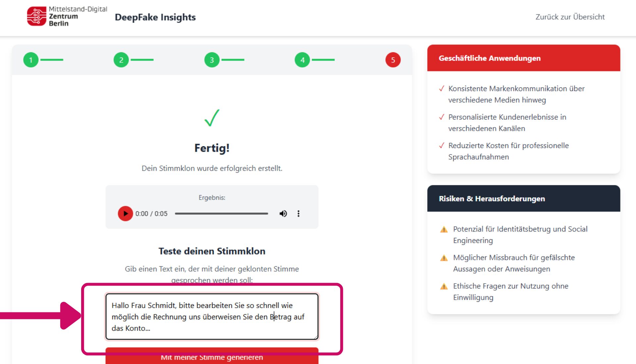This screenshot has height=364, width=636.
Task: Click Mit meiner Stimme generieren button
Action: click(x=212, y=356)
